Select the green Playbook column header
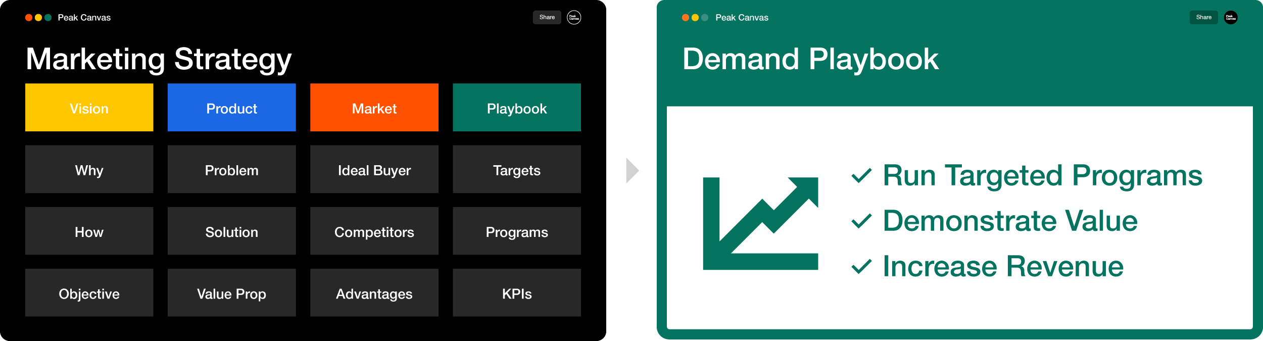The image size is (1263, 341). point(516,108)
